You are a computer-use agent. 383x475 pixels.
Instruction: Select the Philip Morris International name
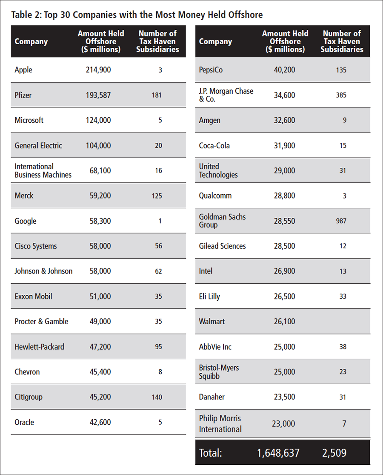(220, 423)
